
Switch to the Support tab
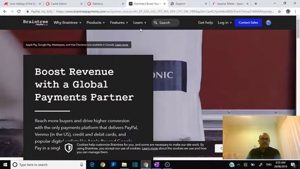click(x=188, y=4)
